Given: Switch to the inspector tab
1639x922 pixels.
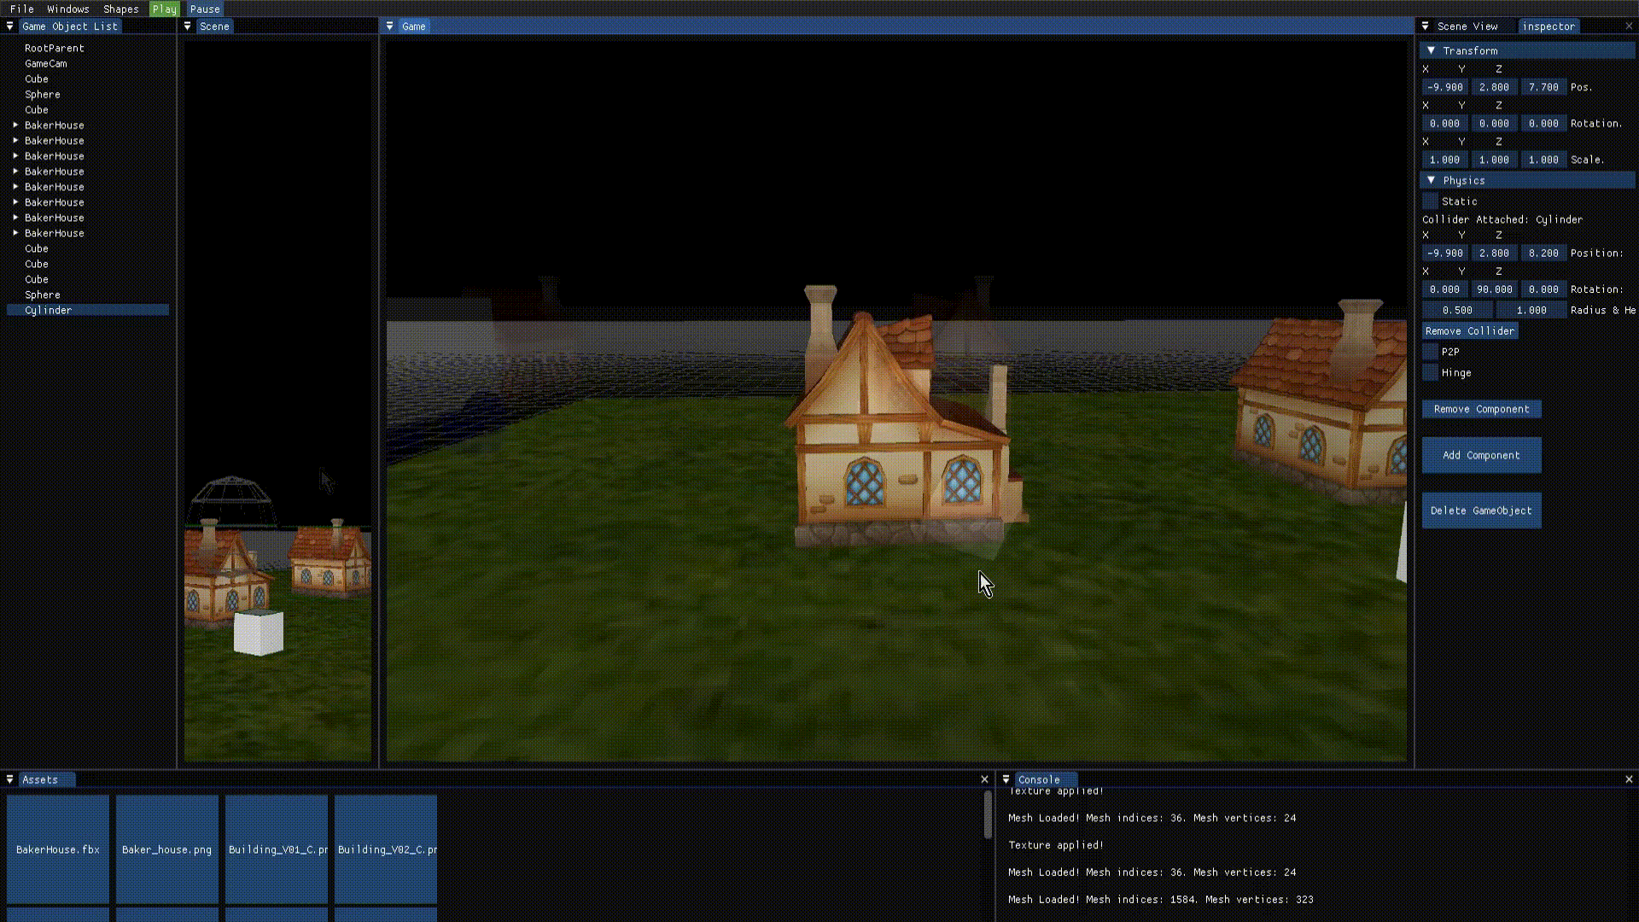Looking at the screenshot, I should point(1549,26).
